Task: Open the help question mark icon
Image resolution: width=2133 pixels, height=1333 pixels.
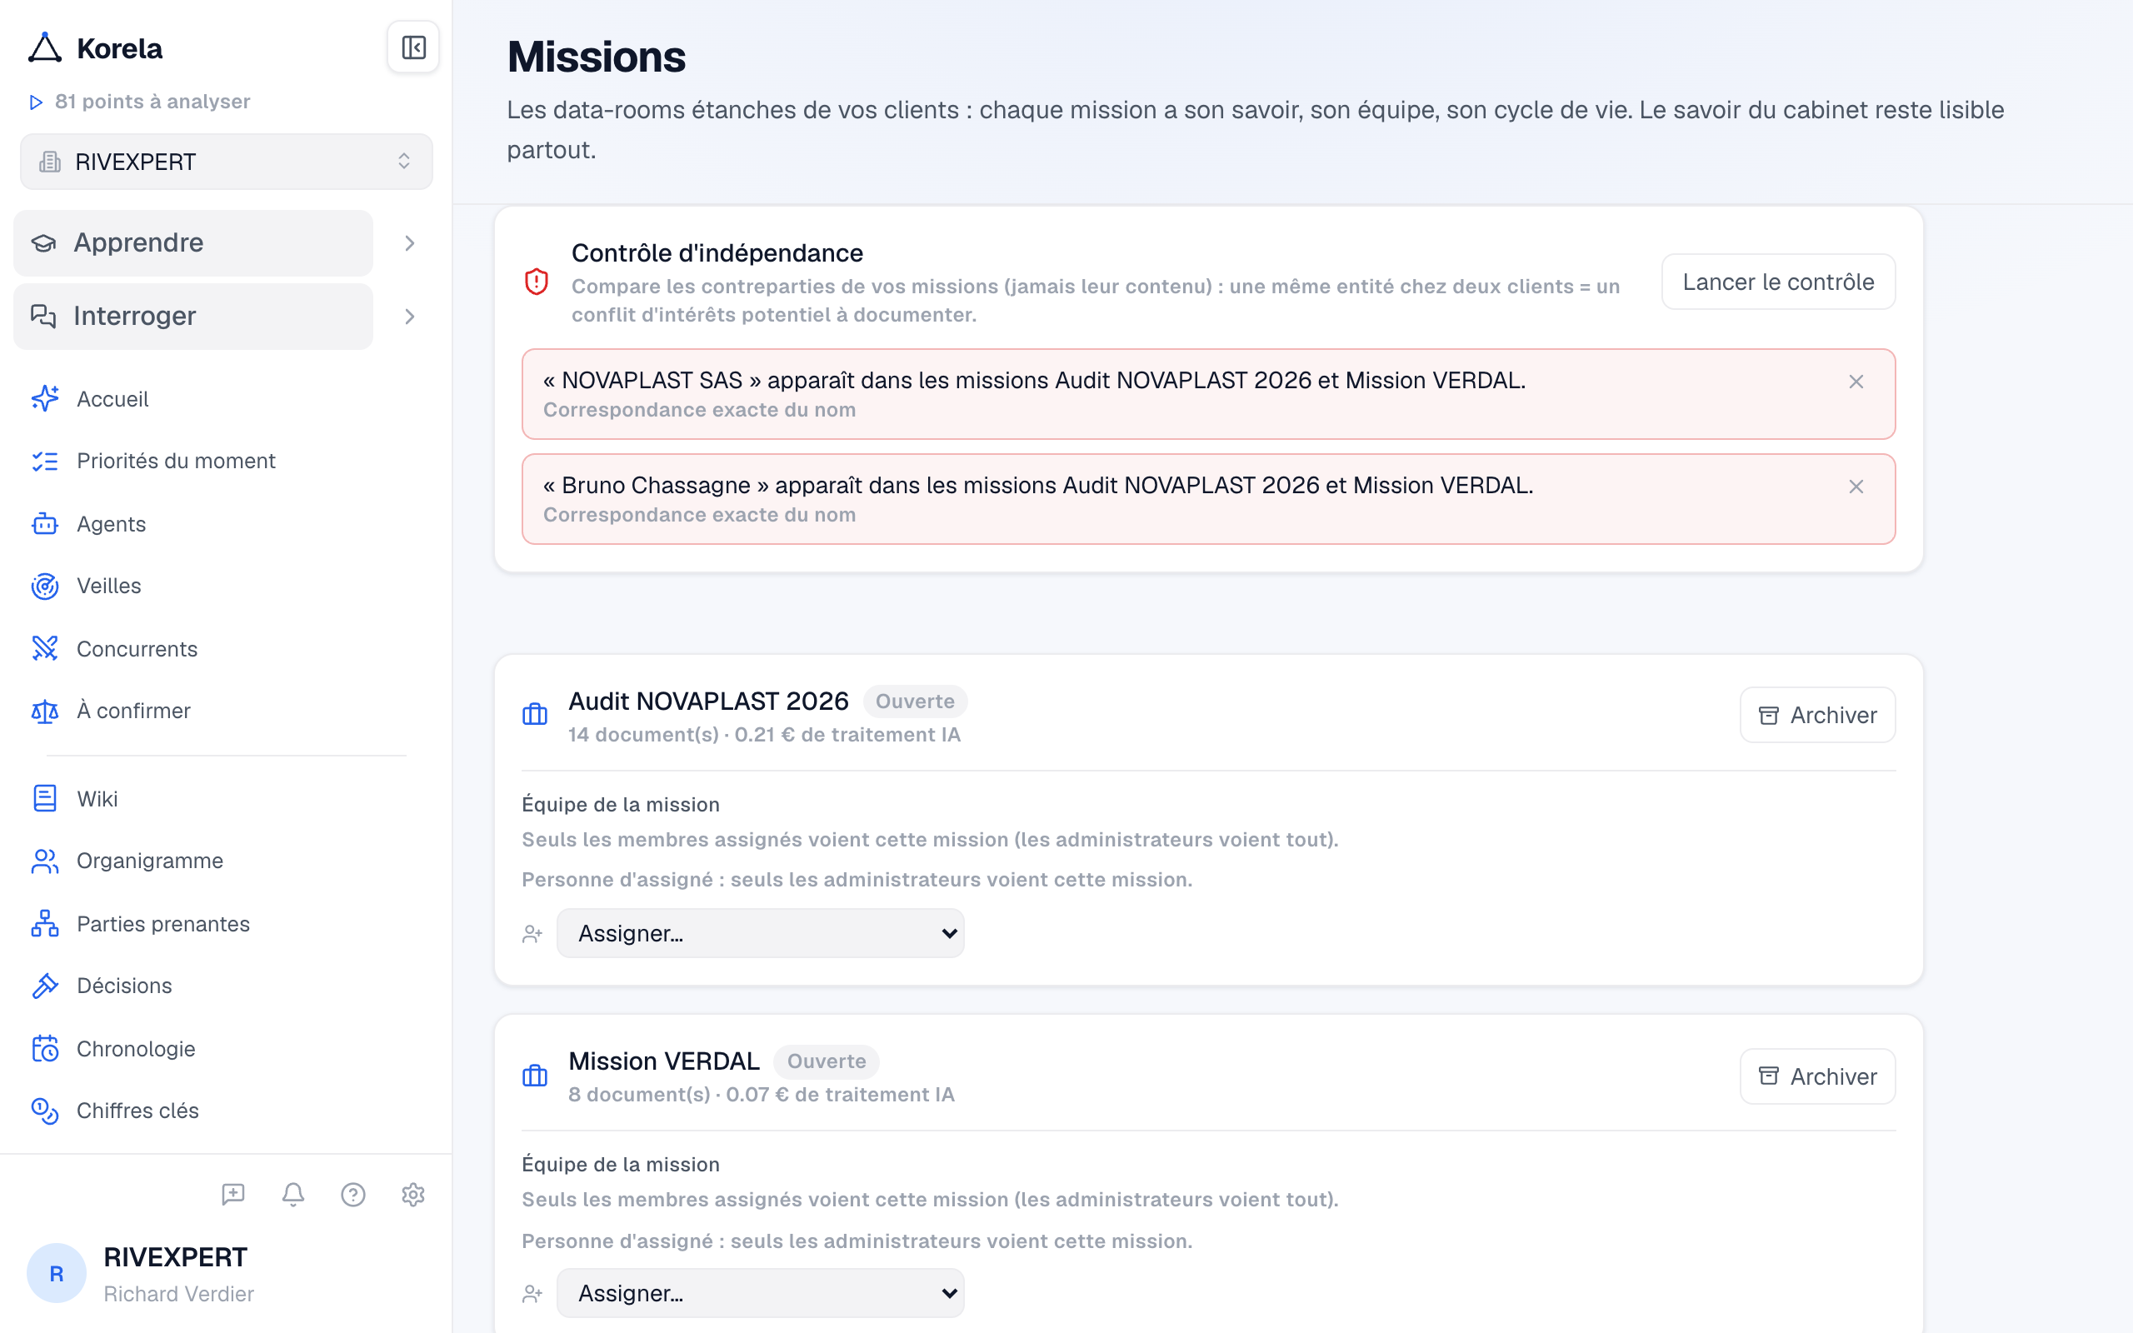Action: coord(353,1195)
